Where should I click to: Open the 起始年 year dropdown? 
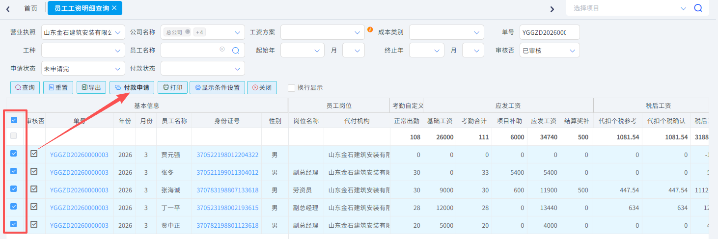point(303,50)
